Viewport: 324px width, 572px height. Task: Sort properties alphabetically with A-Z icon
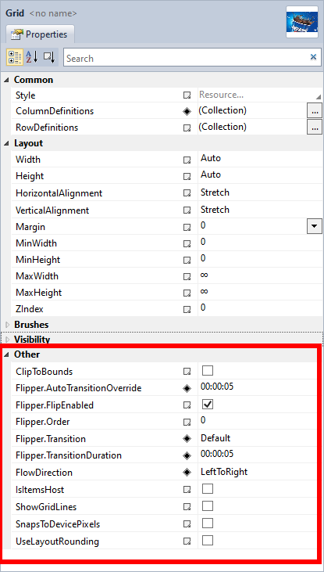(31, 57)
